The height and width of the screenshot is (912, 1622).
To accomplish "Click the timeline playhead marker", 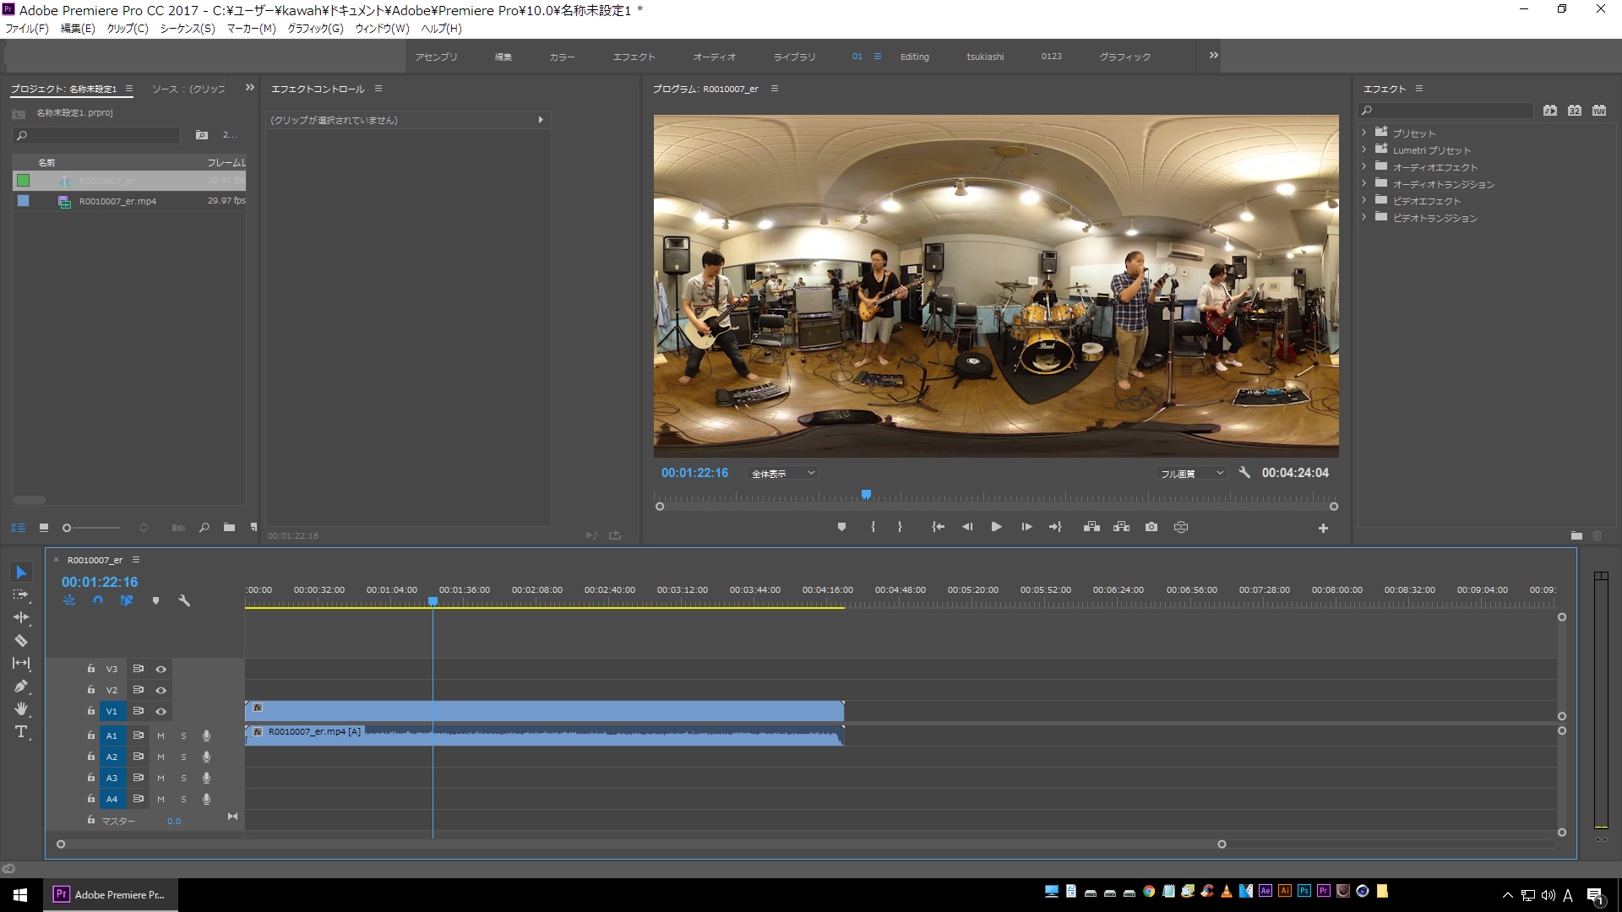I will click(x=433, y=601).
